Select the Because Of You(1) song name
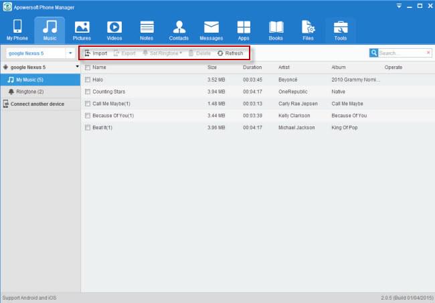The width and height of the screenshot is (435, 303). [x=113, y=116]
